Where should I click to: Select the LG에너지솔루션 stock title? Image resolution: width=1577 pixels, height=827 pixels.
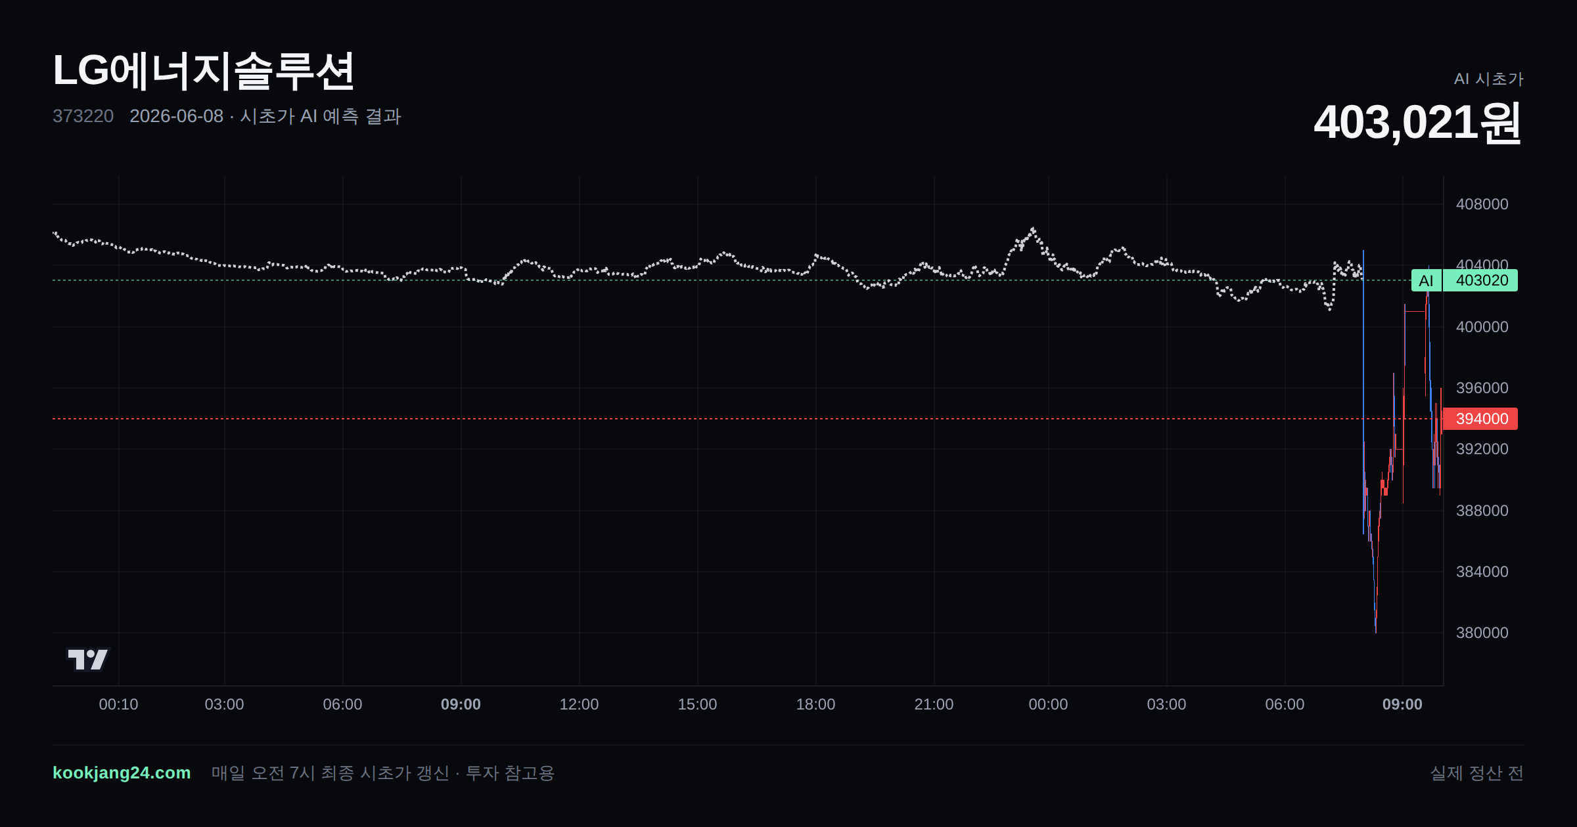pyautogui.click(x=204, y=71)
